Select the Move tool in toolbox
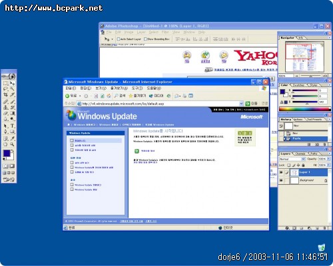333x266 pixels. [x=13, y=83]
